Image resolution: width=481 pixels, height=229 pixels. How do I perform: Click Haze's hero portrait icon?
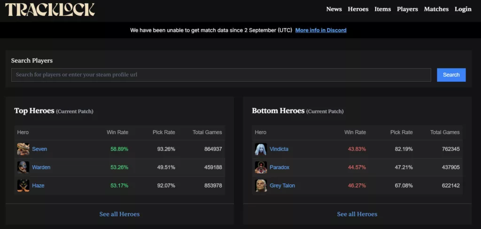(x=23, y=186)
